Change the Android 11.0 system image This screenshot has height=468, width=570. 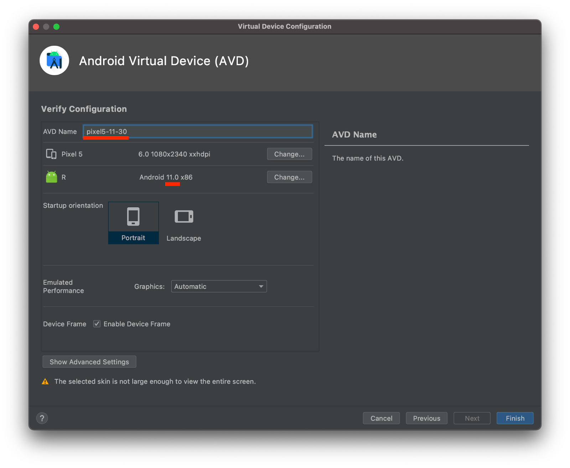[x=289, y=177]
